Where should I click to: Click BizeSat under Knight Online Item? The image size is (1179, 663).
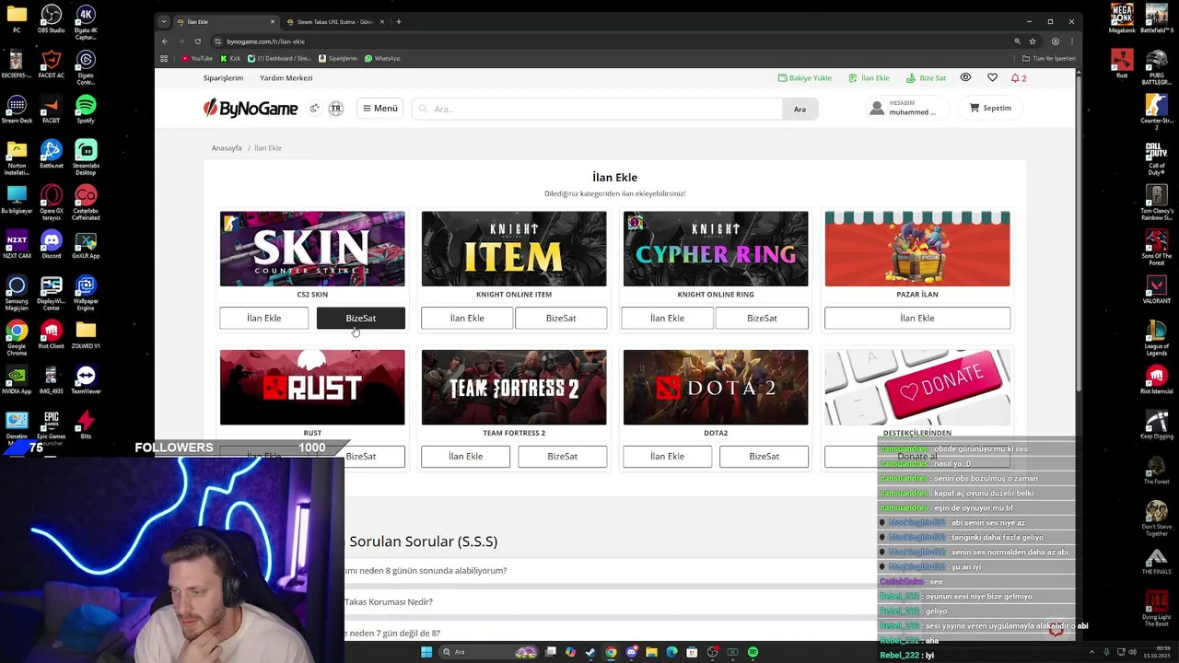pos(561,318)
